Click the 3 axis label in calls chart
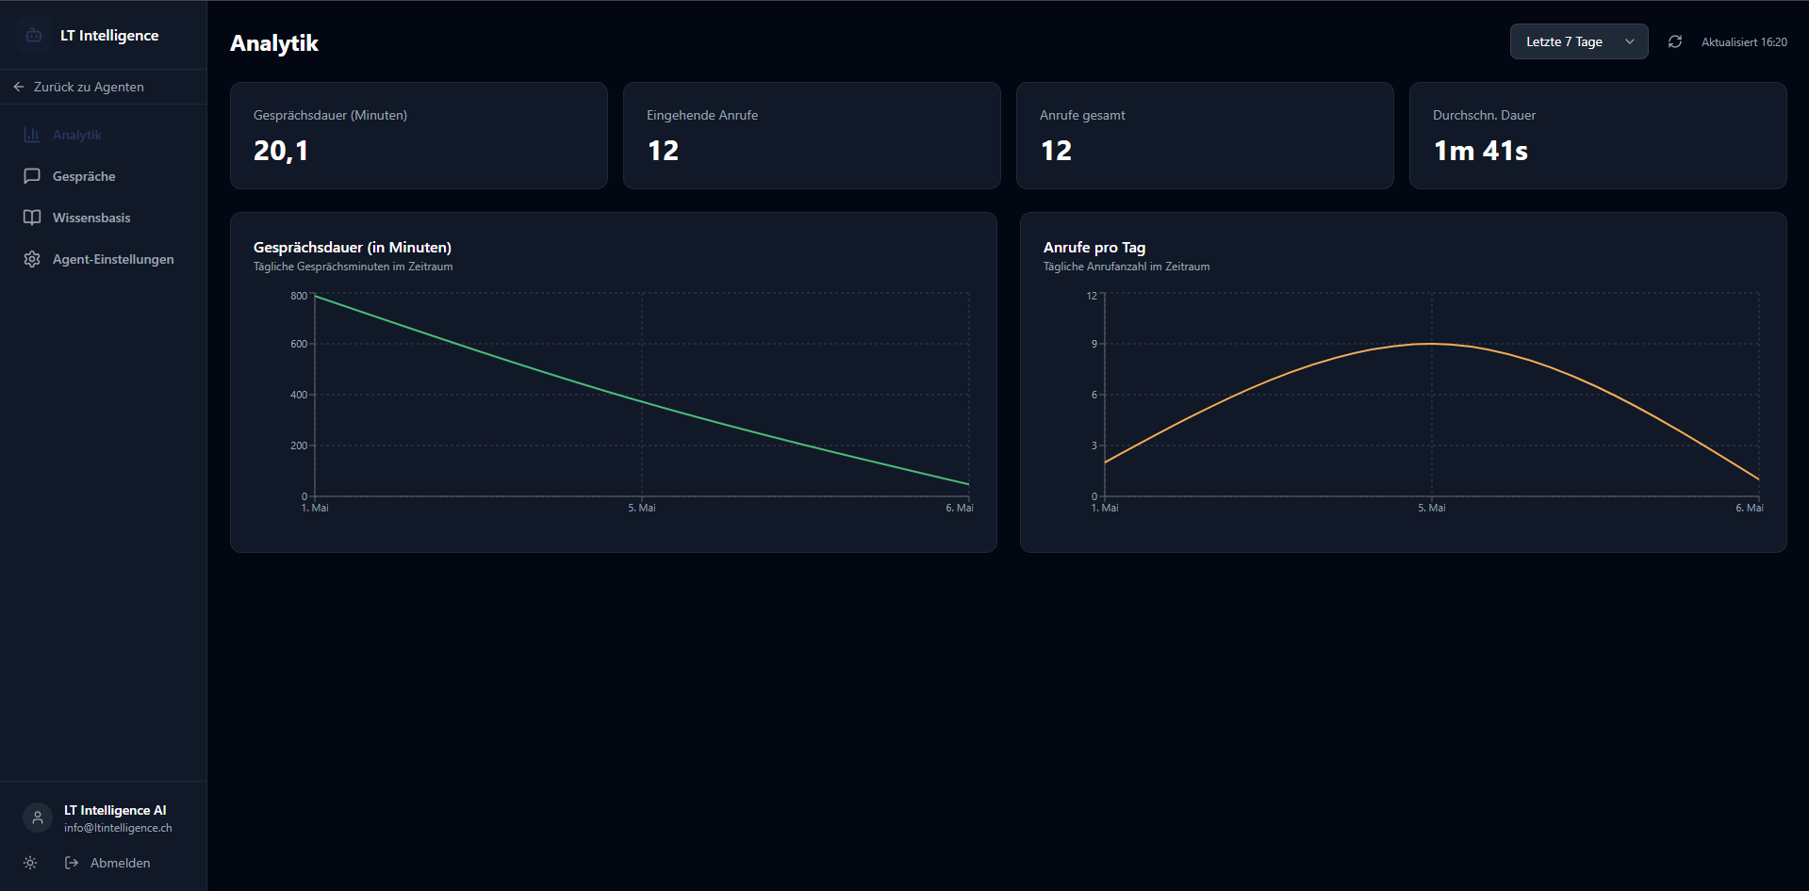The height and width of the screenshot is (891, 1809). 1094,445
